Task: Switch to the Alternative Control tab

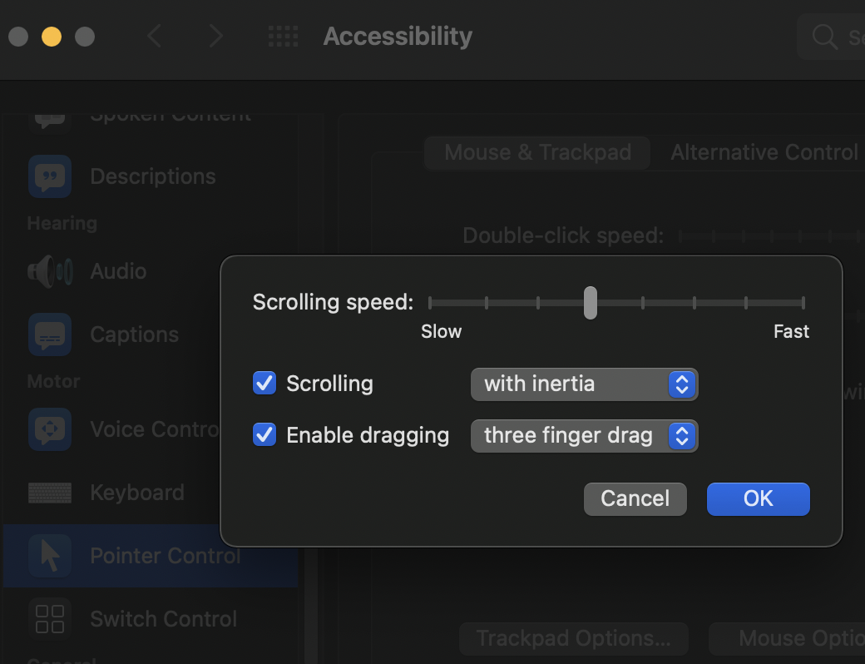Action: [x=764, y=153]
